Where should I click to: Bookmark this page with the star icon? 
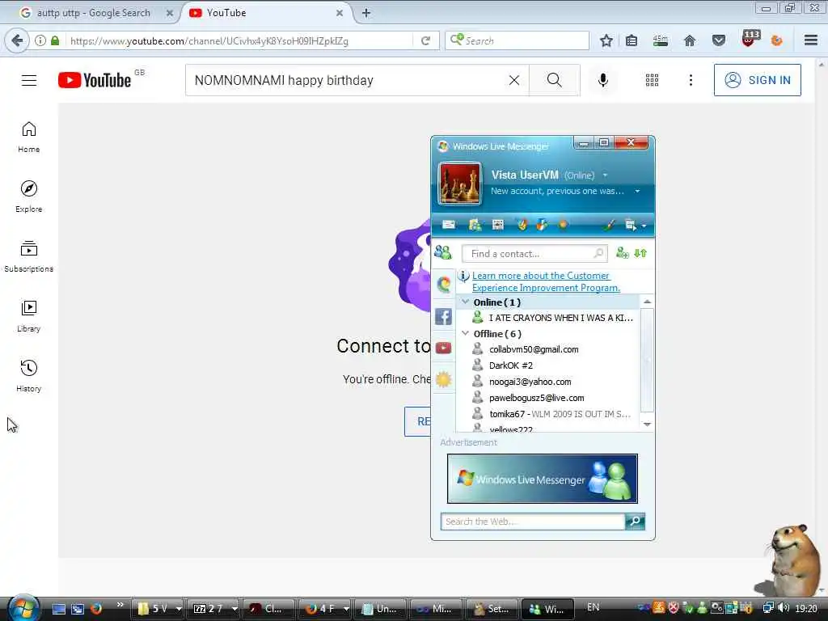606,40
